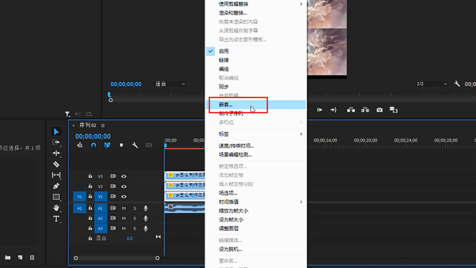Mute audio track A1
This screenshot has width=476, height=268.
(124, 208)
